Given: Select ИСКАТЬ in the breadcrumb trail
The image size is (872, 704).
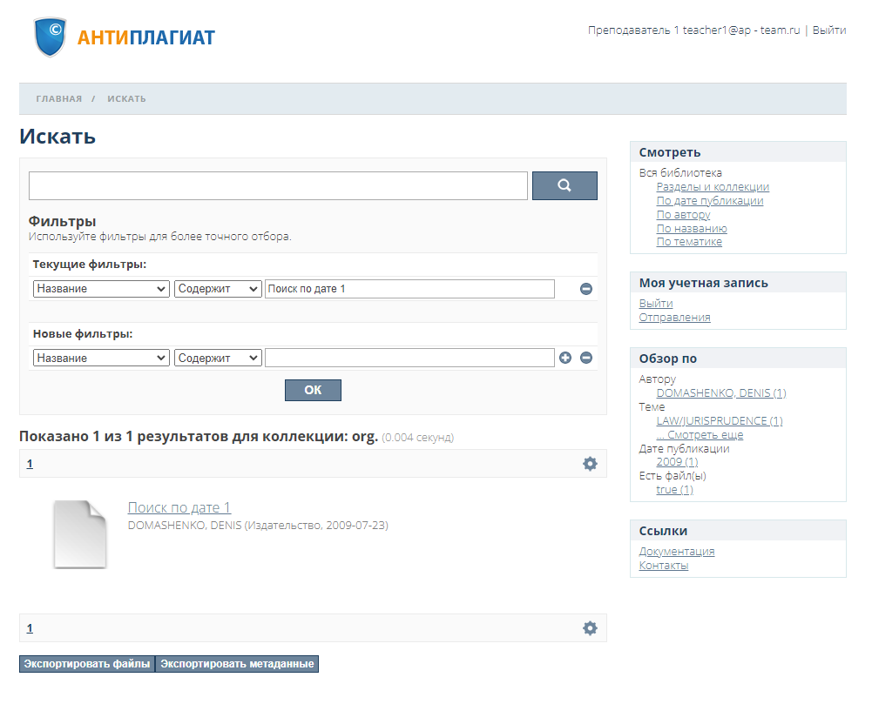Looking at the screenshot, I should [x=126, y=98].
